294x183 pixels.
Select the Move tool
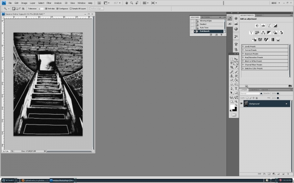pos(236,59)
